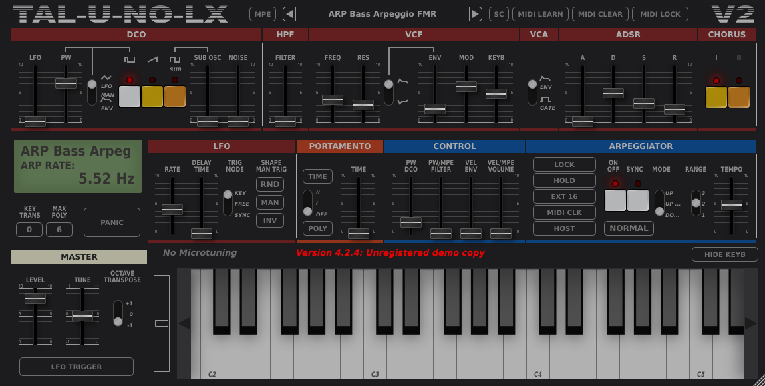Click the portamento POLY button
This screenshot has width=765, height=386.
tap(317, 228)
